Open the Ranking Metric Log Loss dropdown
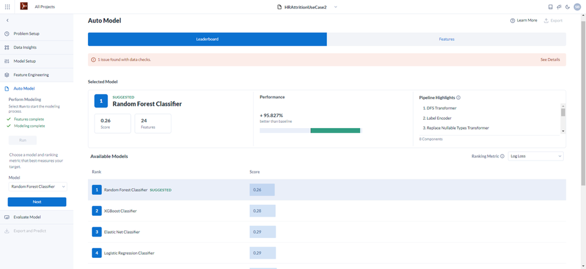 (x=536, y=156)
